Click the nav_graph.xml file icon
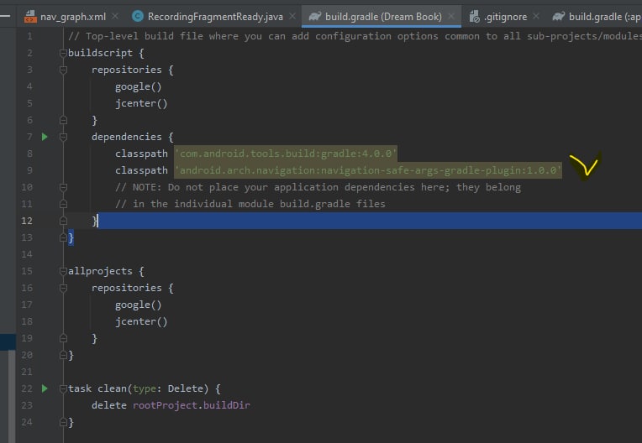This screenshot has width=642, height=443. click(x=30, y=17)
